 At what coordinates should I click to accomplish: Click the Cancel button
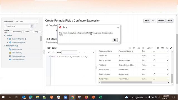pyautogui.click(x=169, y=21)
